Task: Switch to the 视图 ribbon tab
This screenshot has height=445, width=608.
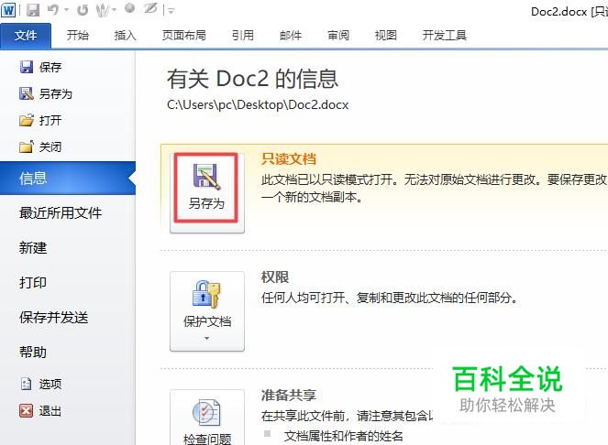Action: coord(385,36)
